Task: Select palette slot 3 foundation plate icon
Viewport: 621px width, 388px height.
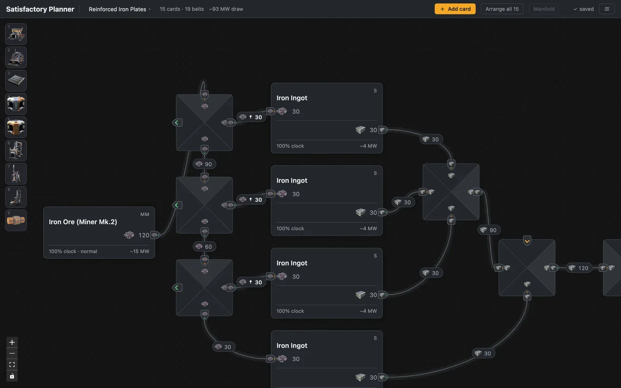Action: click(16, 80)
